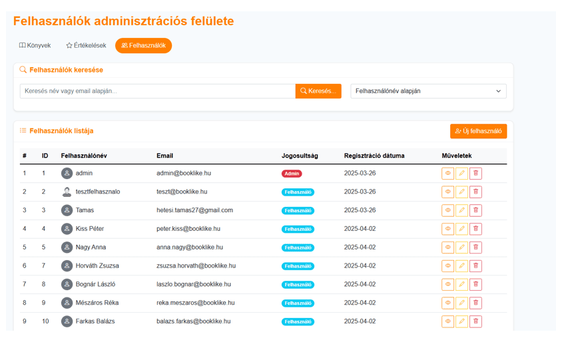Focus the name or email search field
572x340 pixels.
coord(157,91)
